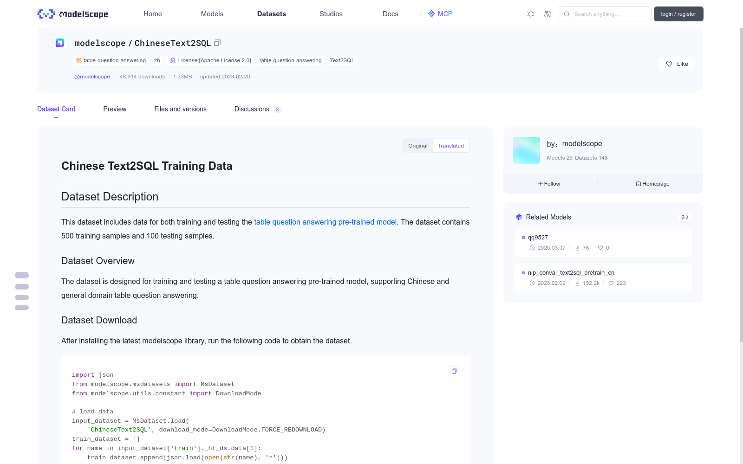Click the Search anything input field

tap(605, 14)
